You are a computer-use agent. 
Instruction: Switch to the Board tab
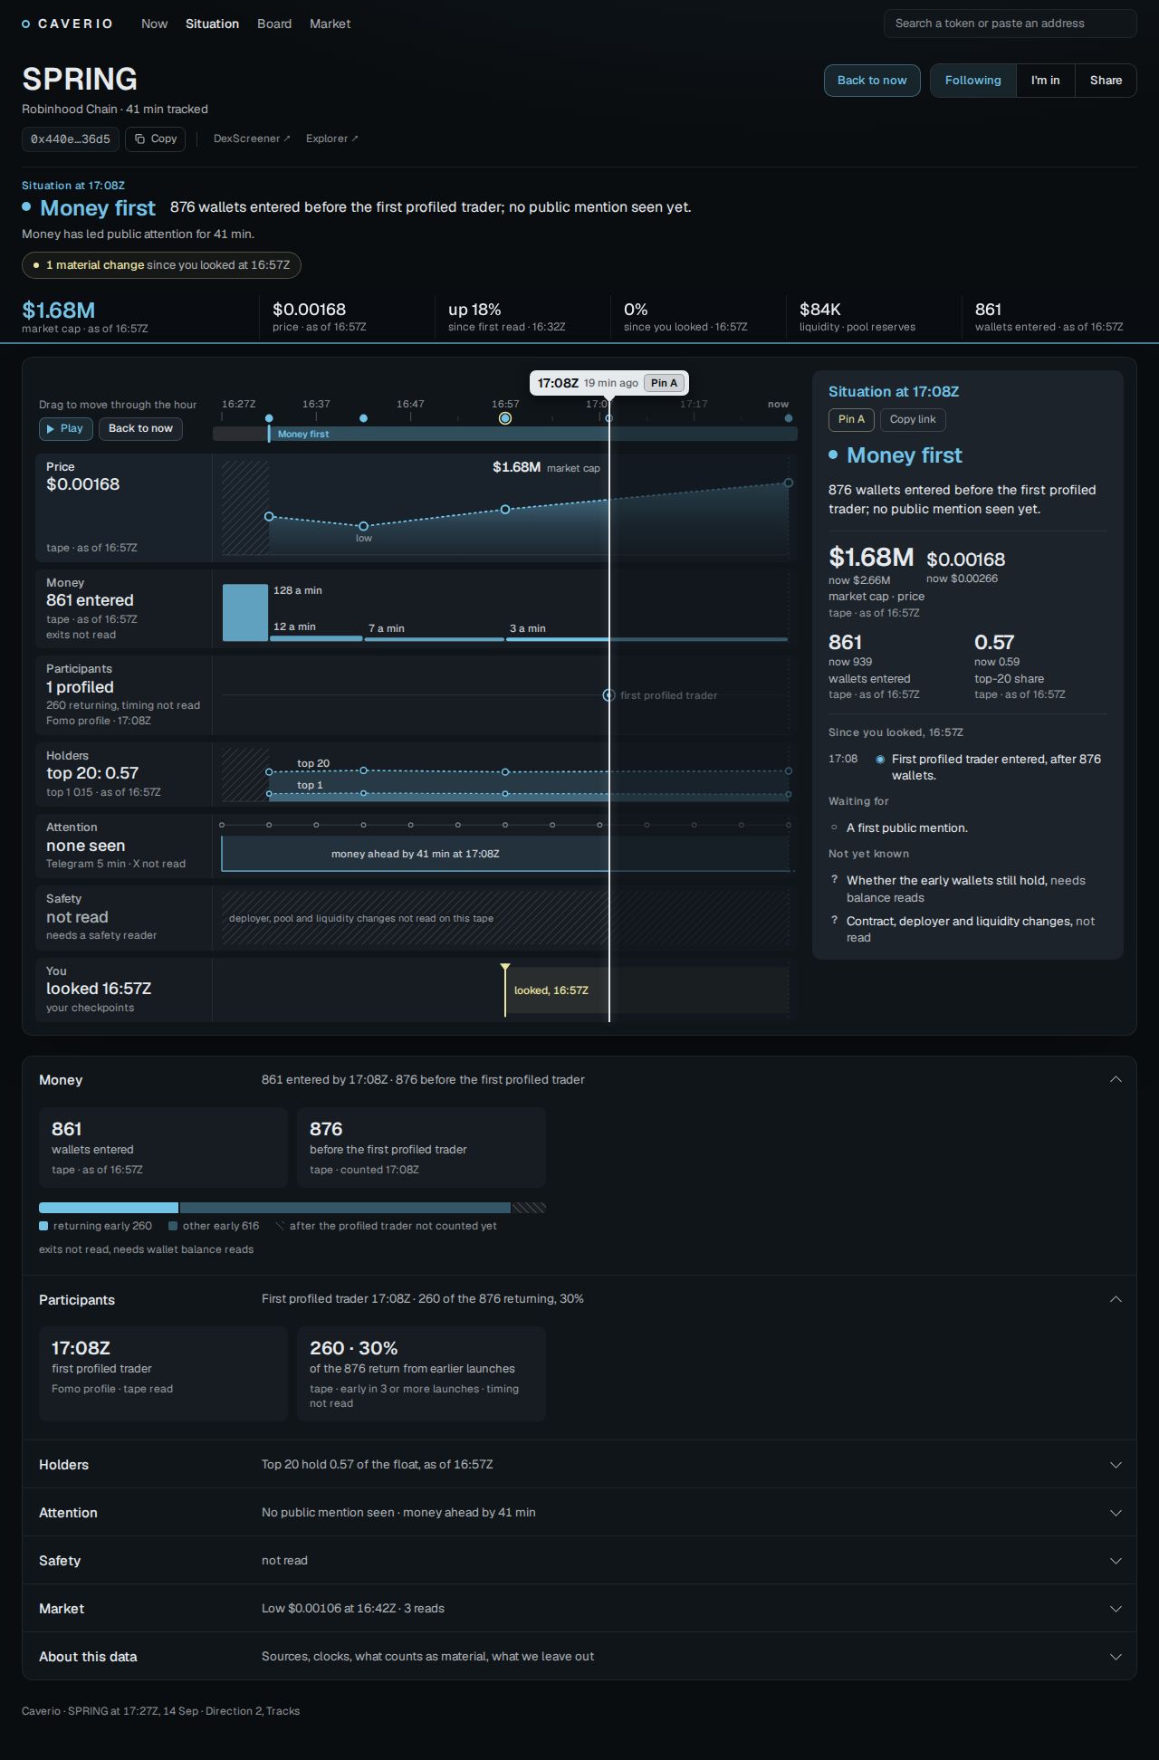pyautogui.click(x=274, y=24)
